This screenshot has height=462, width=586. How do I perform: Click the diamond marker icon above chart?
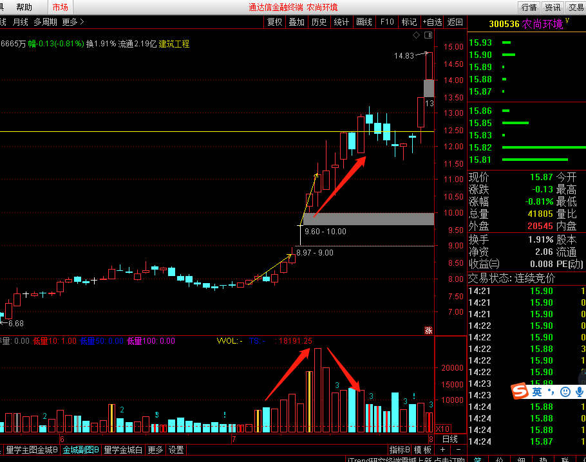click(x=417, y=35)
